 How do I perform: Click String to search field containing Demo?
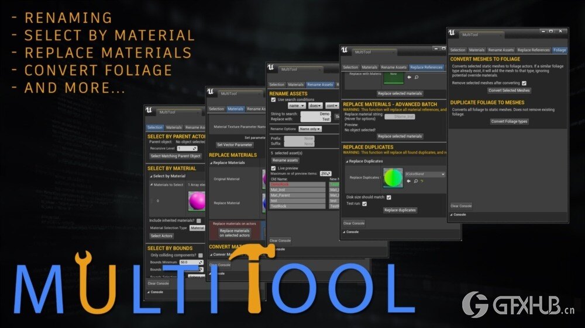(316, 114)
